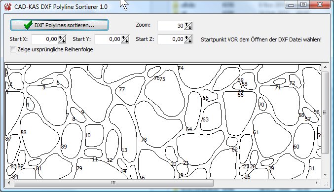Click horizontal scrollbar right arrow

(x=317, y=183)
